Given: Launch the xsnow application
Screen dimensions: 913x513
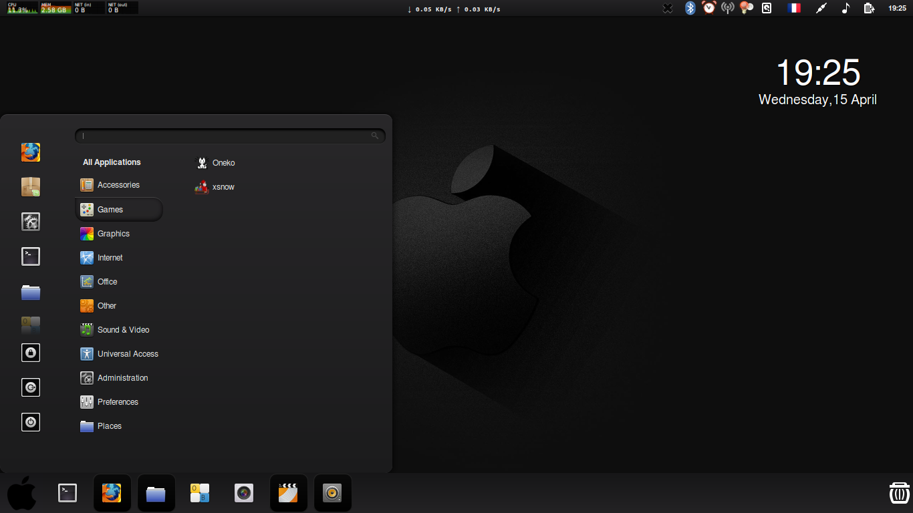Looking at the screenshot, I should (215, 187).
